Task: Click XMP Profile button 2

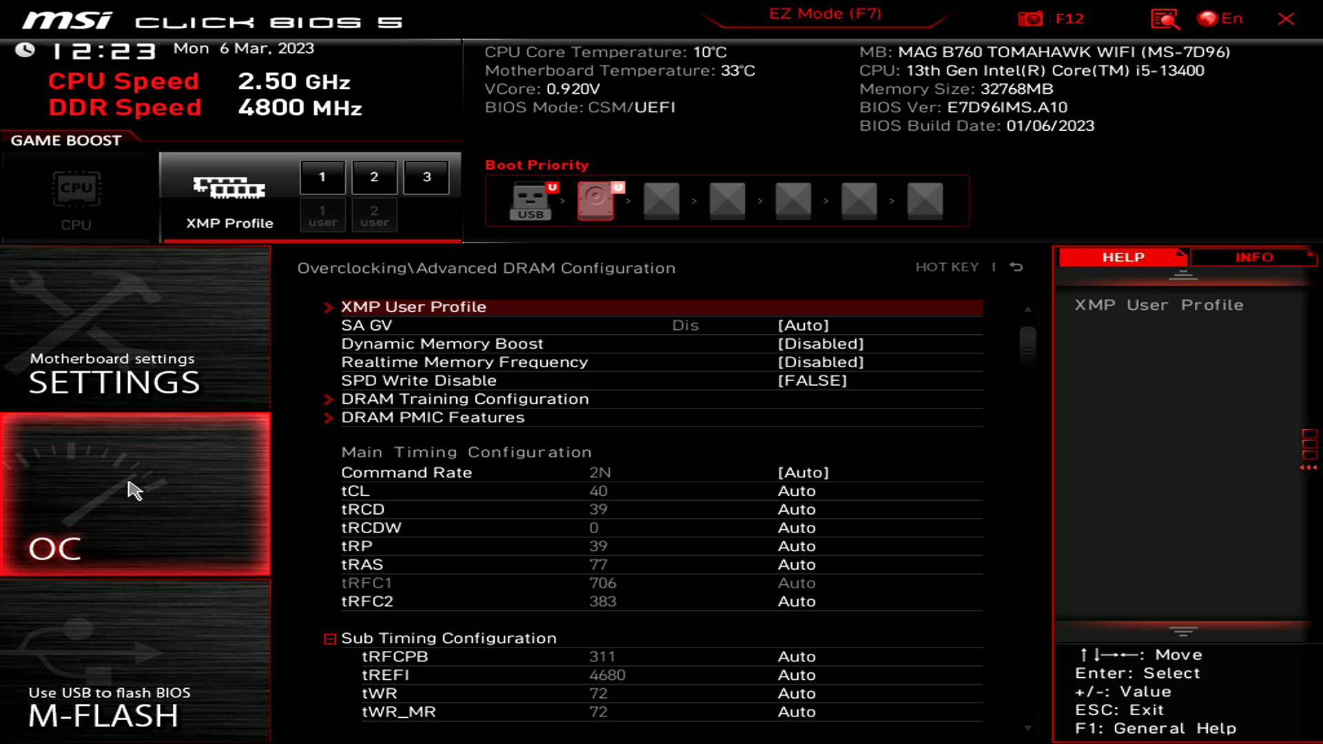Action: coord(373,176)
